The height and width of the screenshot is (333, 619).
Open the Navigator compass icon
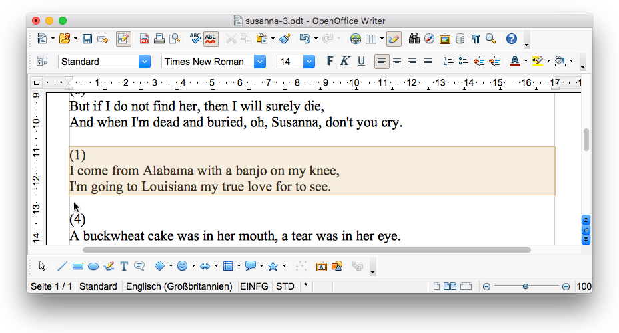point(430,39)
